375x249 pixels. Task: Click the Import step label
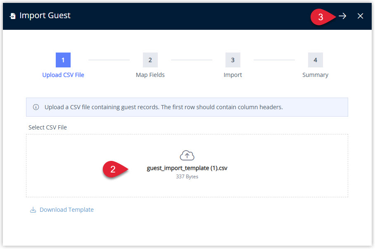coord(233,75)
